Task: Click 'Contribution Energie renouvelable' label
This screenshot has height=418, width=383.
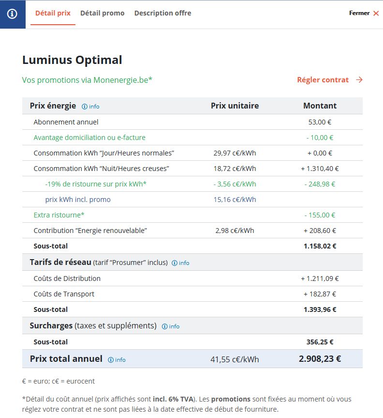Action: [90, 231]
